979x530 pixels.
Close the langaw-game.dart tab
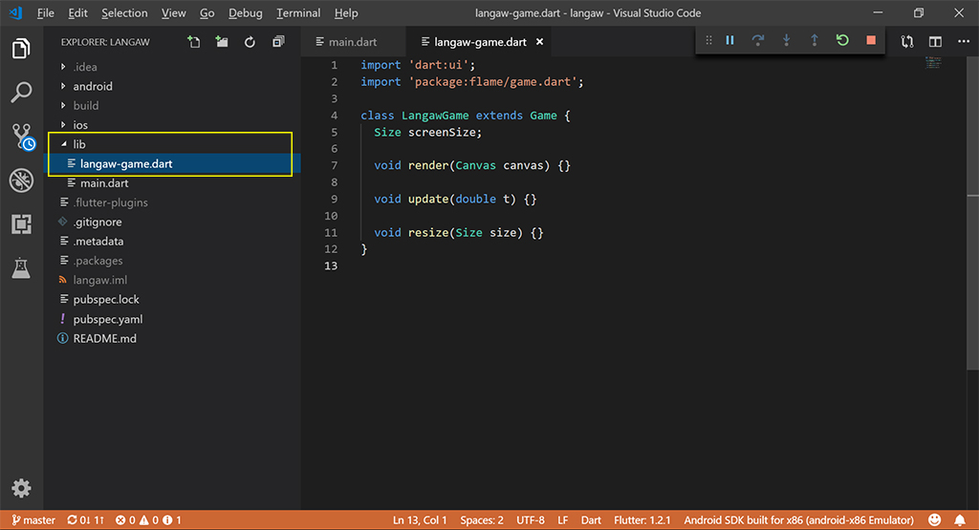click(x=539, y=42)
